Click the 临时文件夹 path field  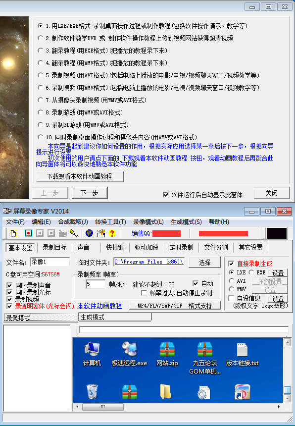(x=148, y=262)
